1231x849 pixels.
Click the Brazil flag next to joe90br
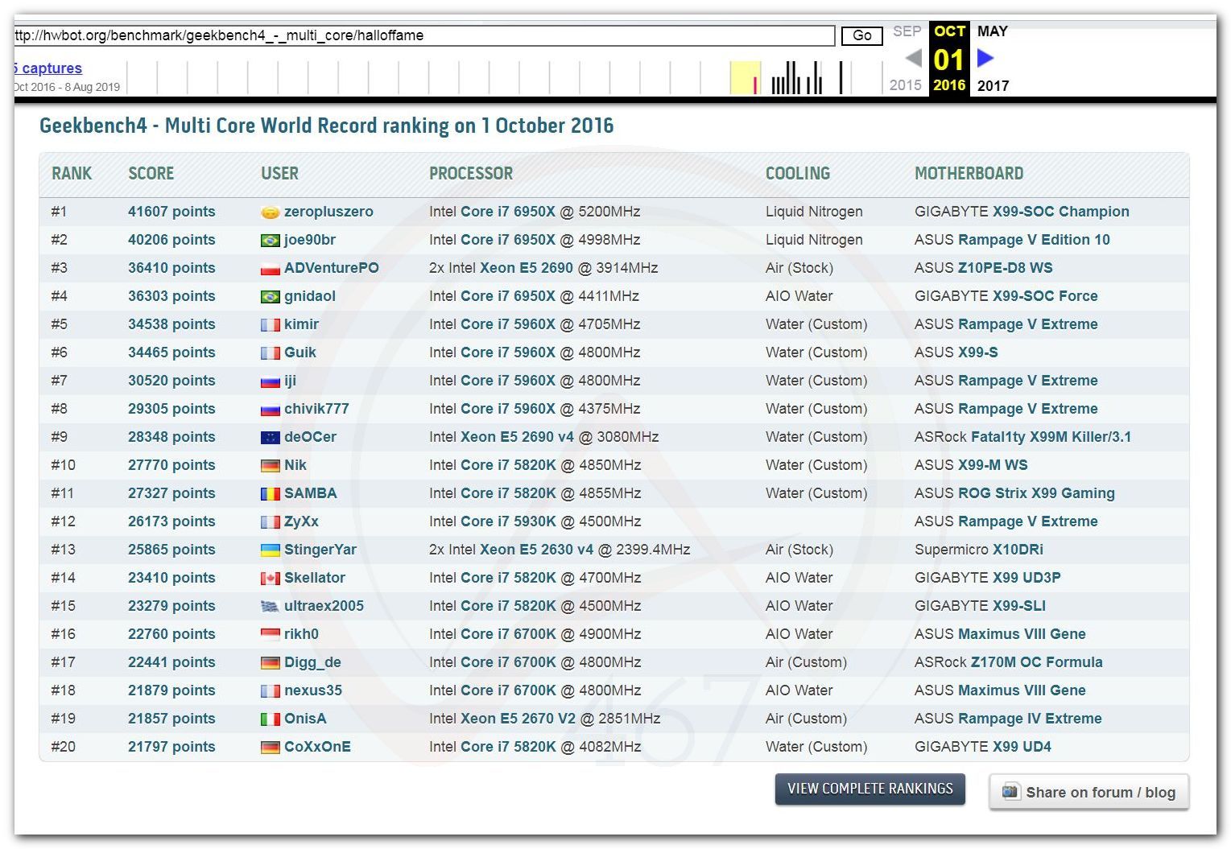pyautogui.click(x=270, y=241)
